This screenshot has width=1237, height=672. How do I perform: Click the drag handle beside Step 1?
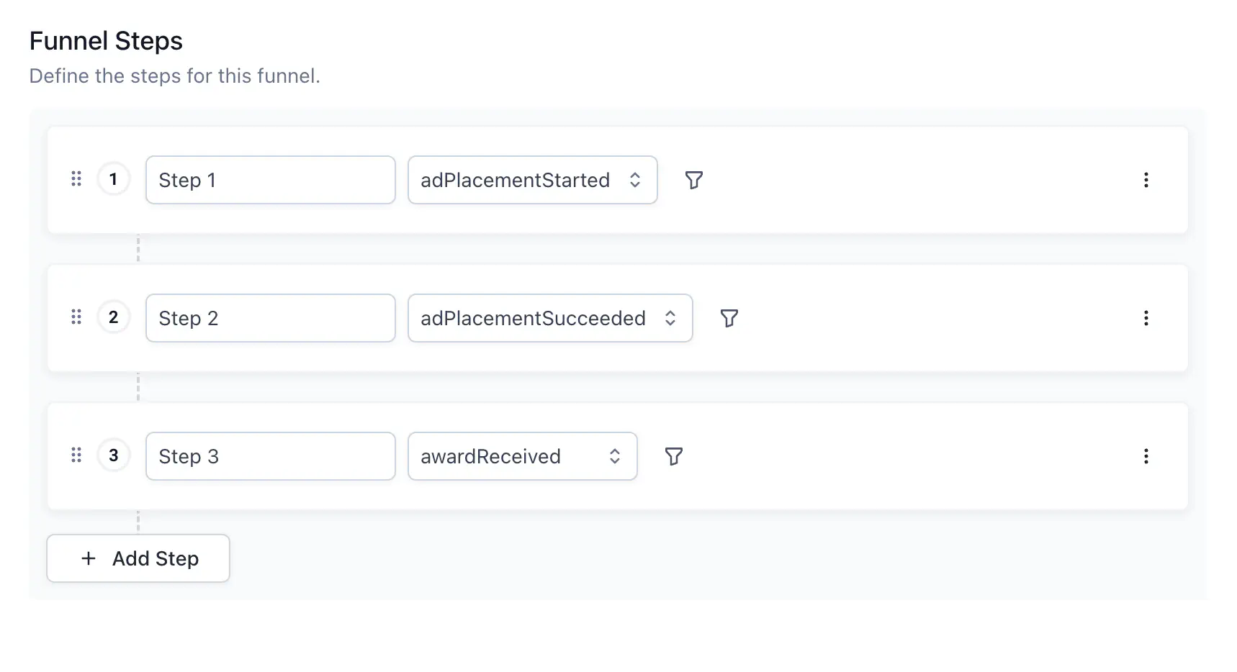point(76,179)
